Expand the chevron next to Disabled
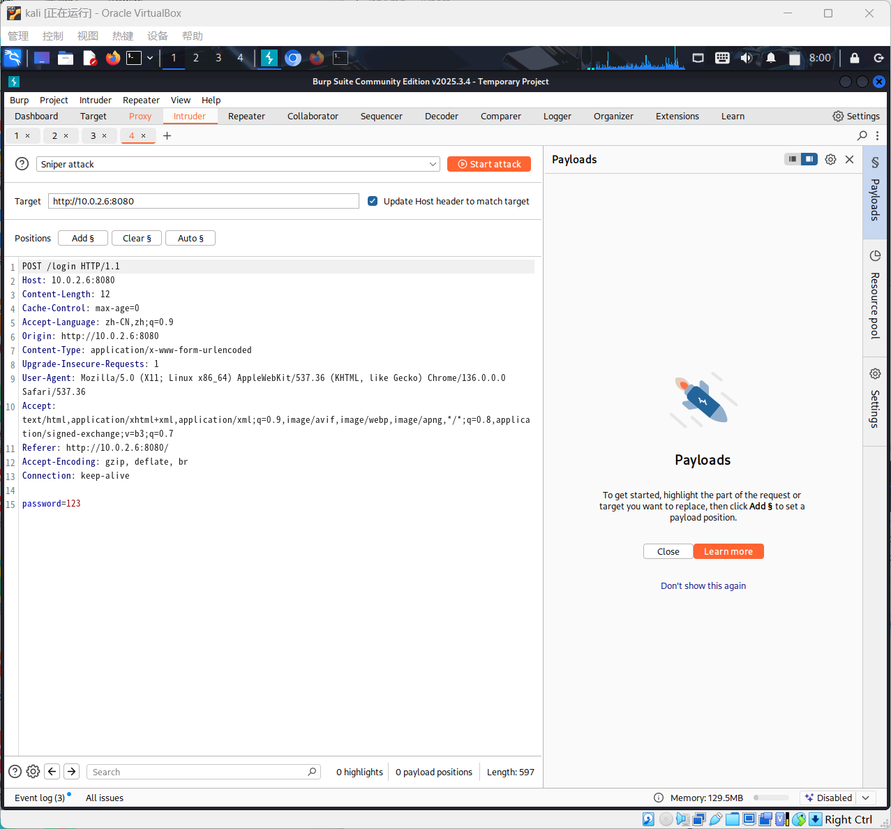 [866, 798]
